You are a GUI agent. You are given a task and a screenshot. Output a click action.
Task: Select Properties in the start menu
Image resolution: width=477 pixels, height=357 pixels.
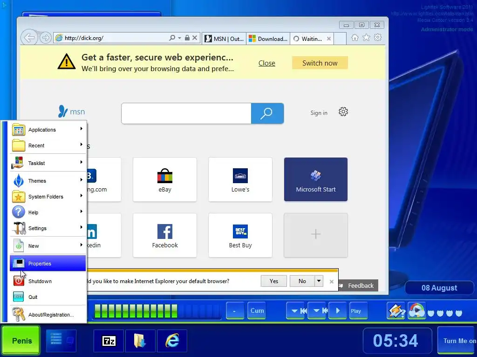[48, 264]
